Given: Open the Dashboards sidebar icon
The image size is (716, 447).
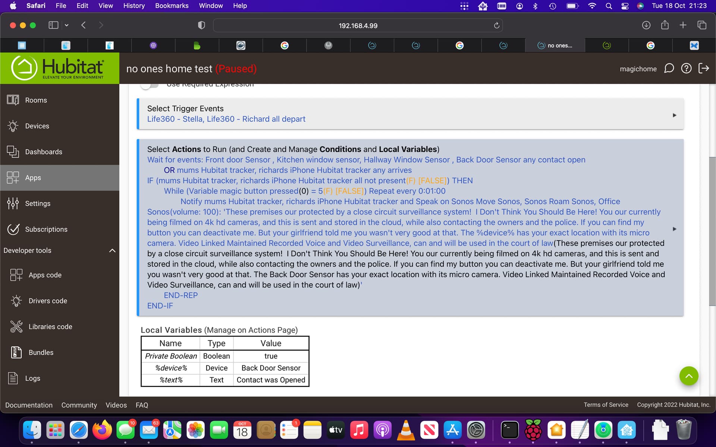Looking at the screenshot, I should (13, 152).
